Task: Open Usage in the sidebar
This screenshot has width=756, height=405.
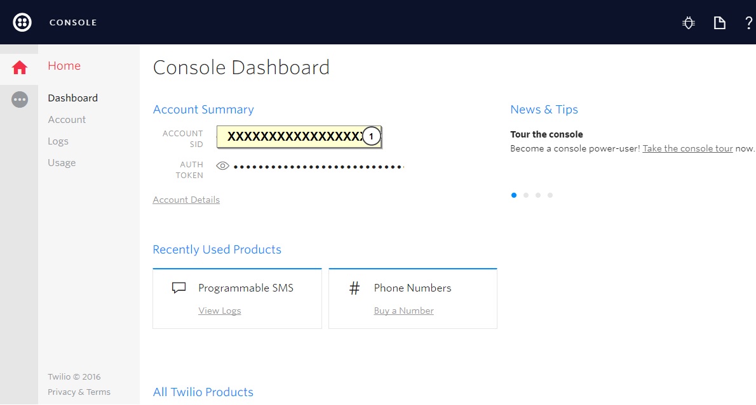Action: click(62, 163)
